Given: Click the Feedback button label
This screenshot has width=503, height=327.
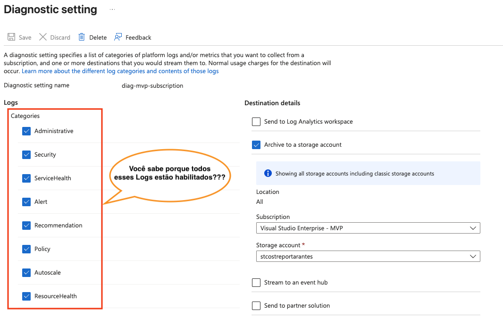Looking at the screenshot, I should 138,38.
